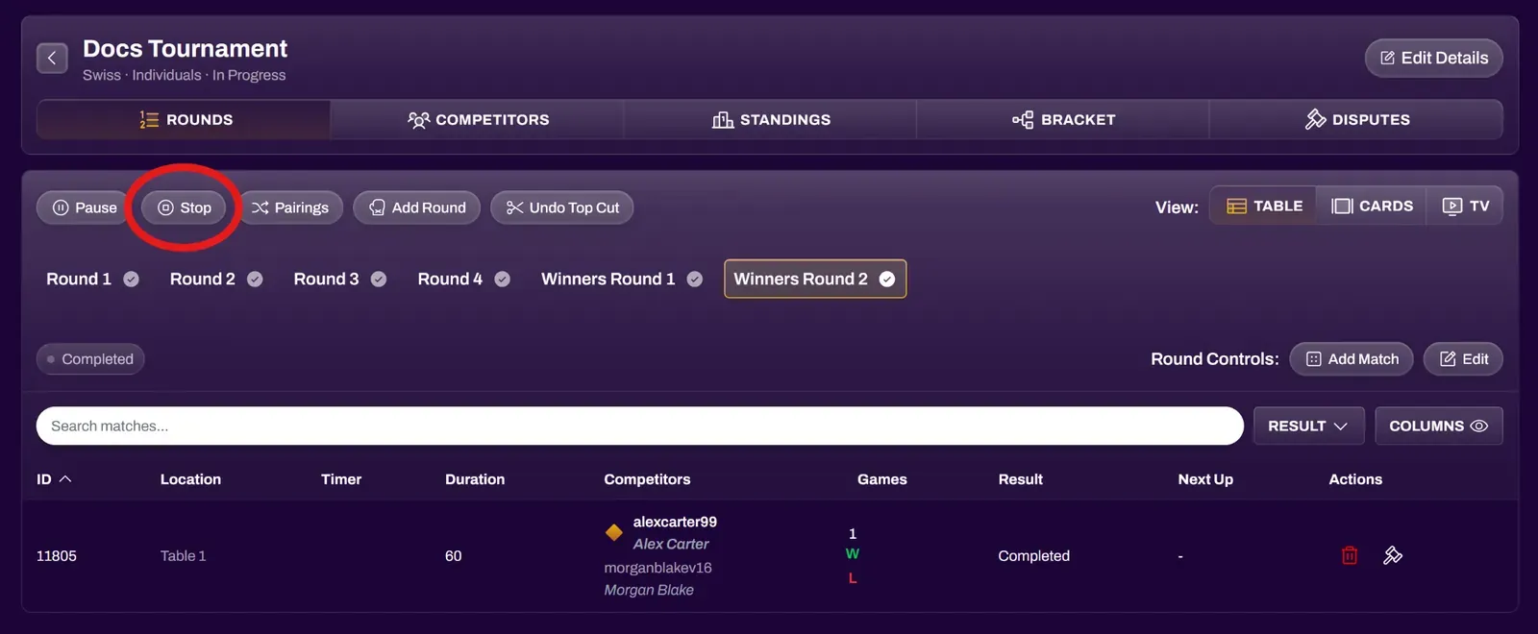This screenshot has height=634, width=1538.
Task: Delete match 11805 with red trash icon
Action: (1350, 555)
